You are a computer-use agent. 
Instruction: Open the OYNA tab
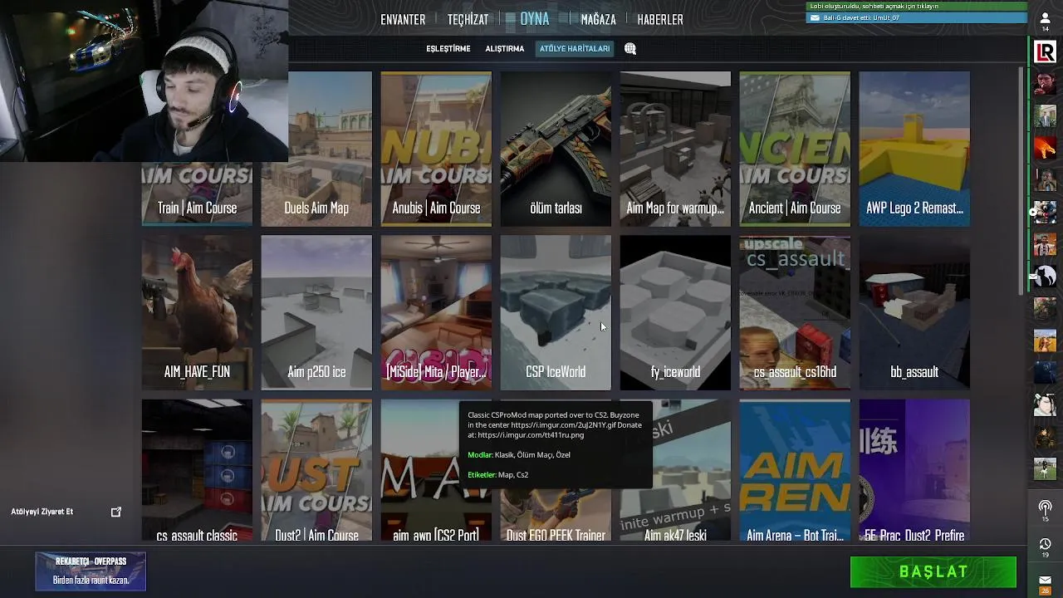coord(535,18)
